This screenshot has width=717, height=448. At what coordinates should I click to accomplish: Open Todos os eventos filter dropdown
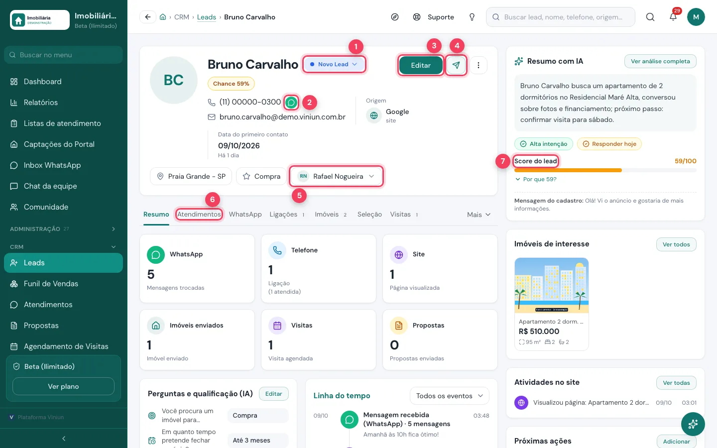450,396
